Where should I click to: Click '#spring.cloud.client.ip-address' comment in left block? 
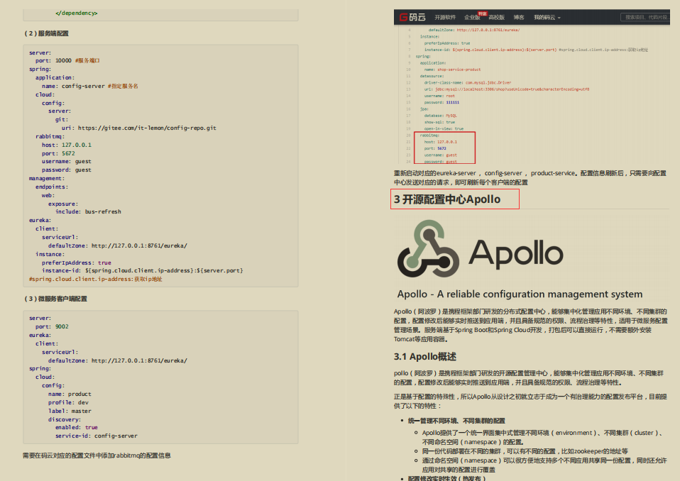(x=96, y=279)
